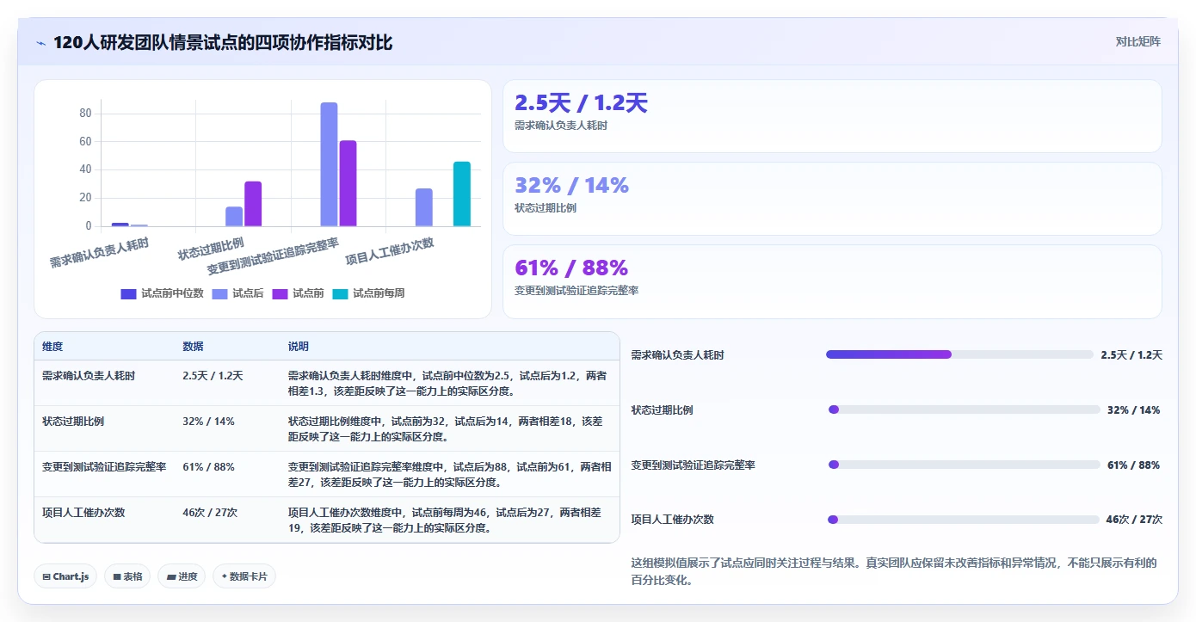Click the pulse icon beside the dashboard title
Viewport: 1196px width, 622px height.
click(40, 43)
